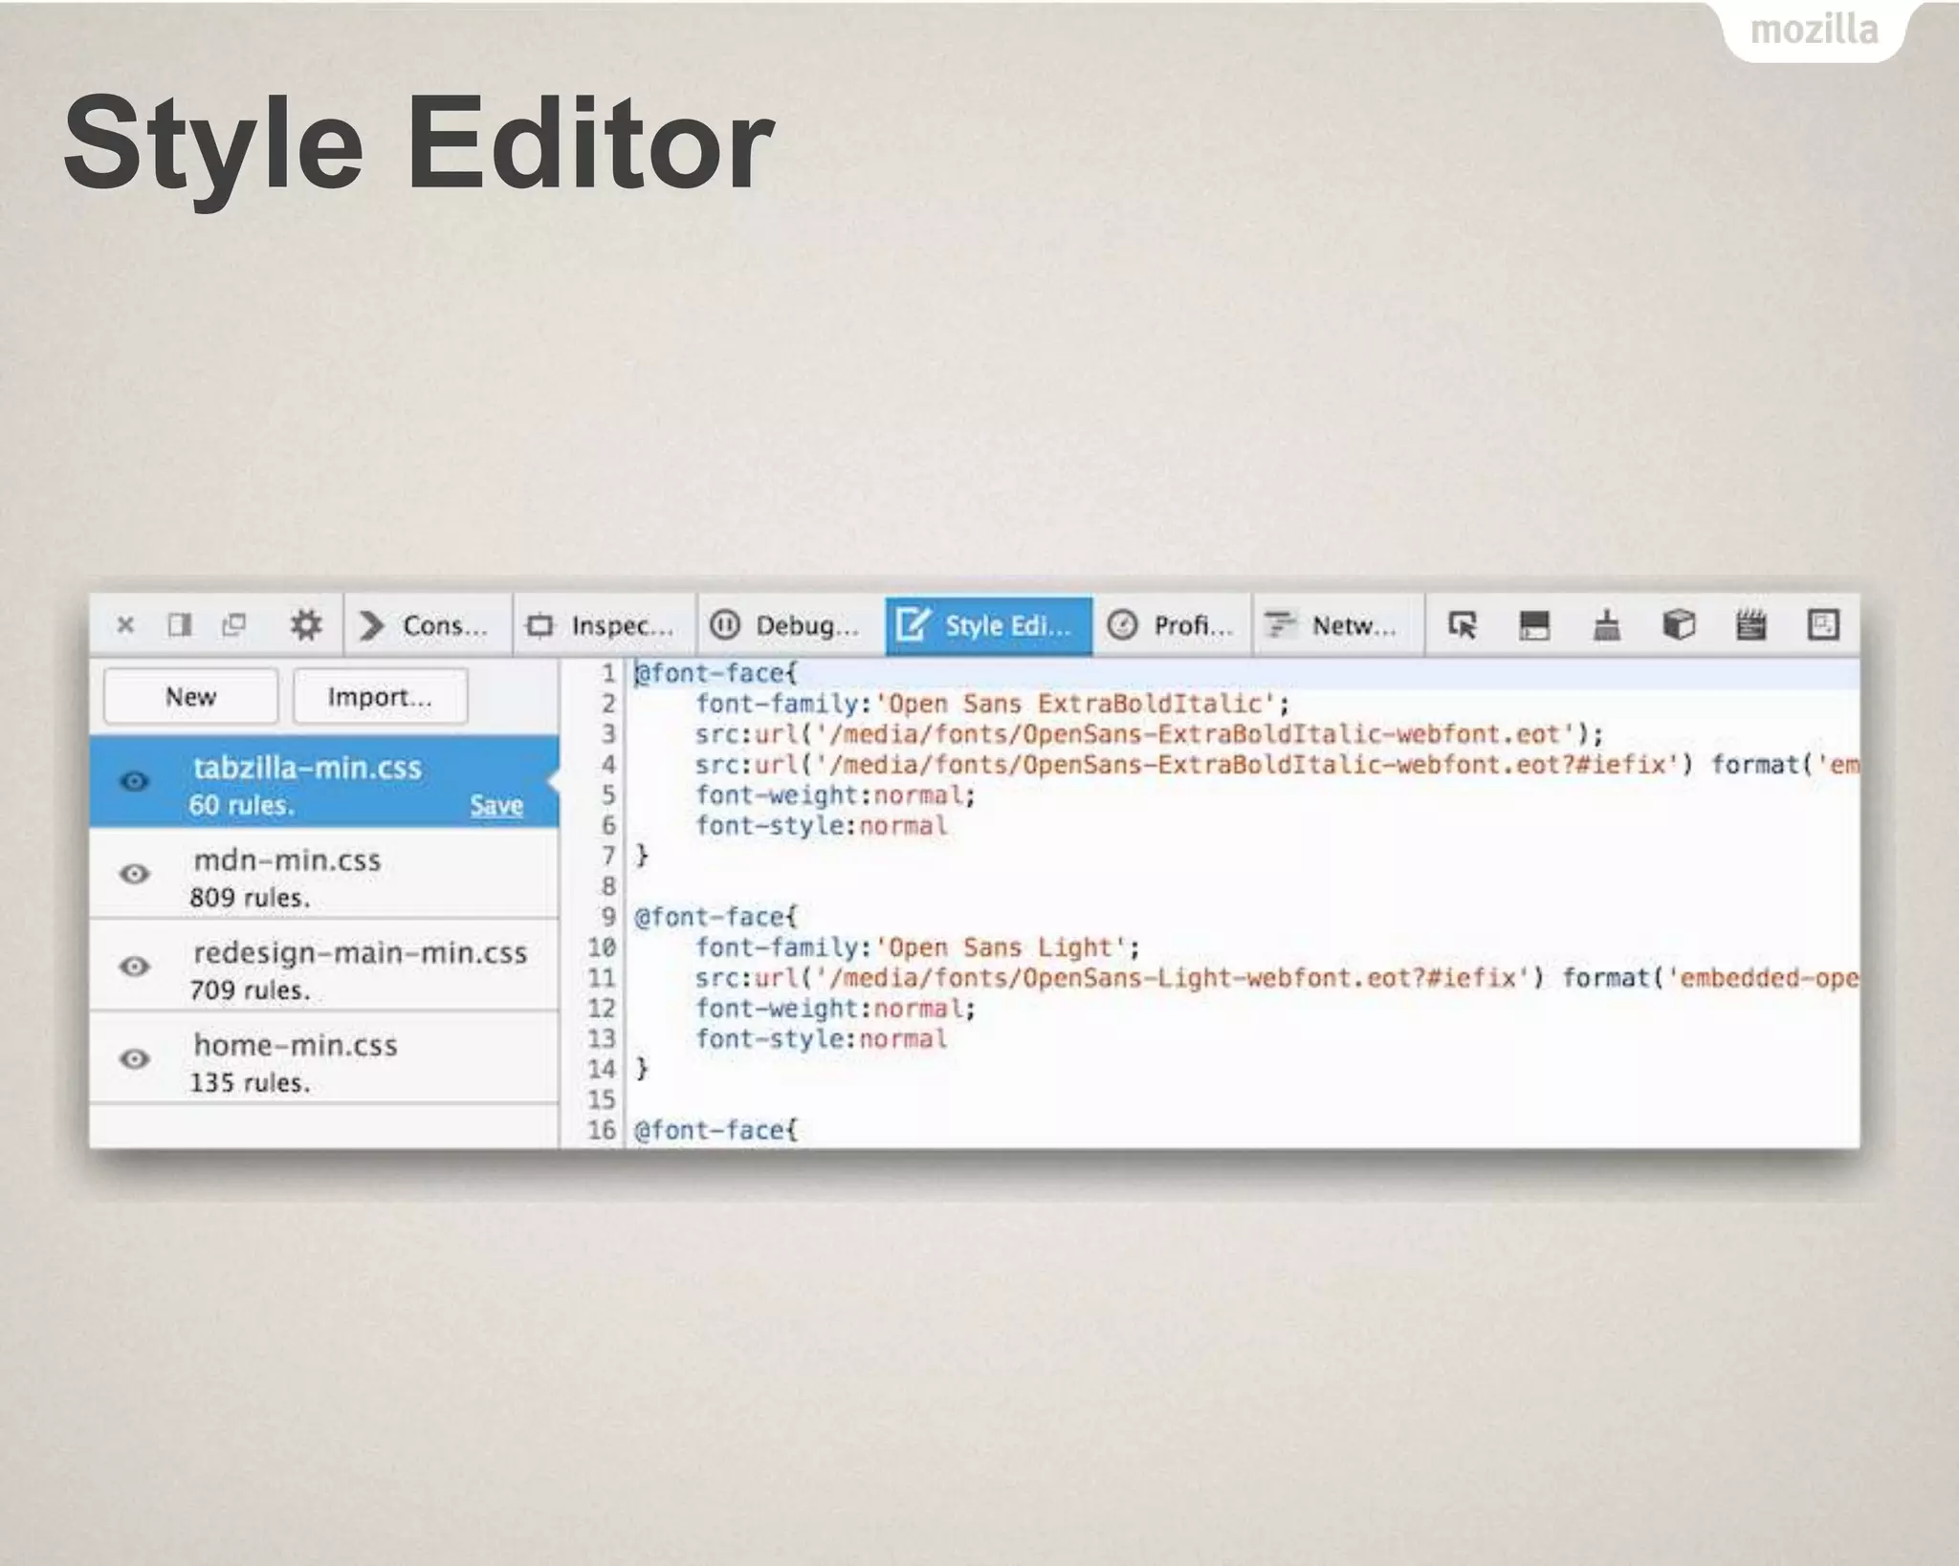Activate pick element from page icon
The width and height of the screenshot is (1959, 1566).
pyautogui.click(x=1463, y=625)
